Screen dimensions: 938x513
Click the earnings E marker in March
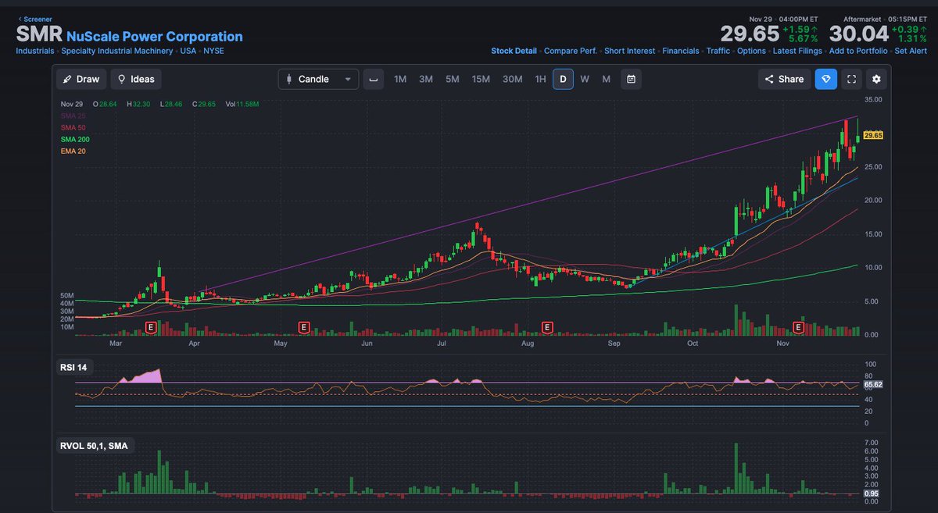tap(151, 326)
